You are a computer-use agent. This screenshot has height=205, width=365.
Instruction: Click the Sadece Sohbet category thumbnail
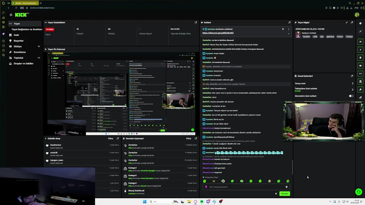(298, 35)
